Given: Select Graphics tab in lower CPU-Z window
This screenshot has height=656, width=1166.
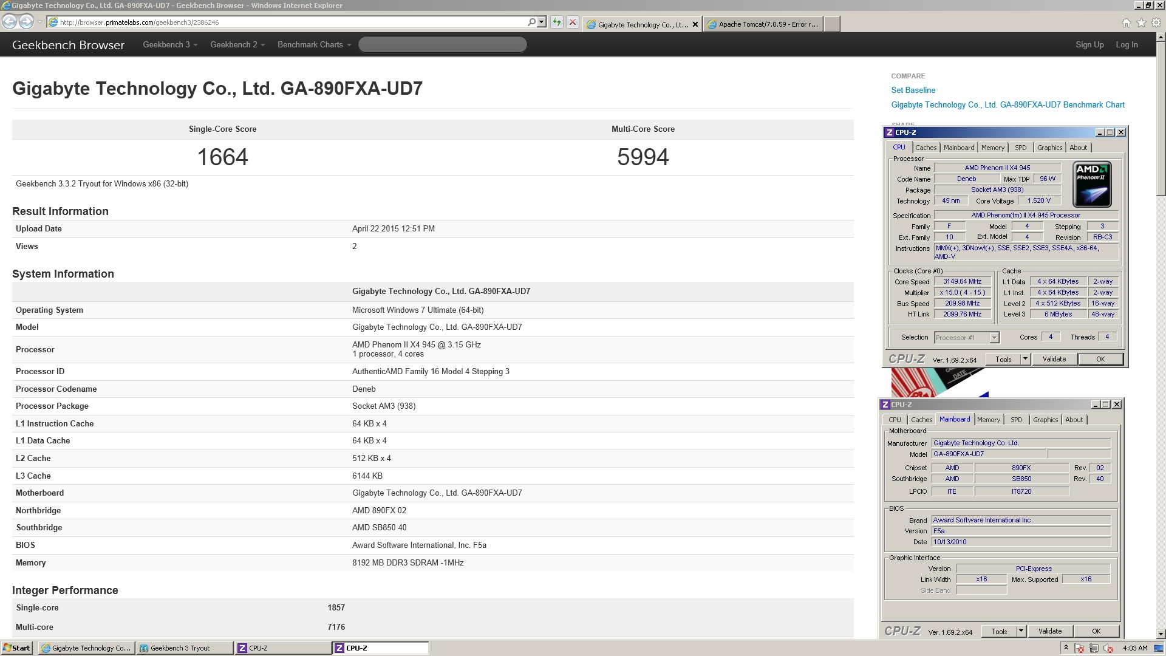Looking at the screenshot, I should tap(1045, 420).
